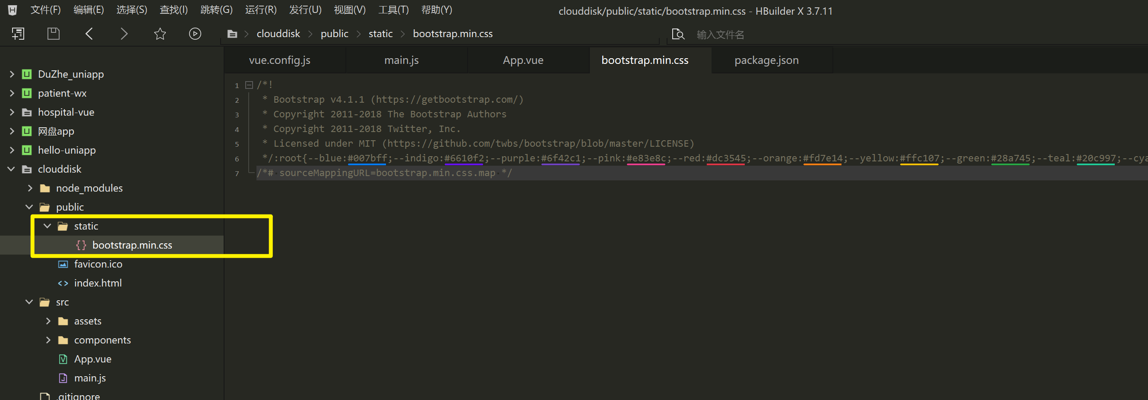Click the New file icon in toolbar
This screenshot has width=1148, height=400.
click(x=18, y=33)
